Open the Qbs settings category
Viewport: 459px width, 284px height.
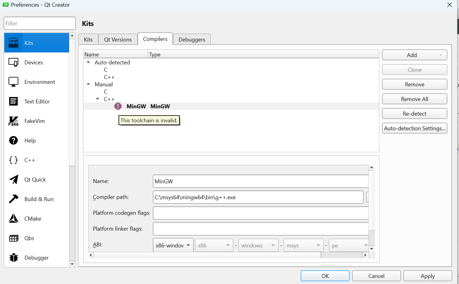click(37, 238)
